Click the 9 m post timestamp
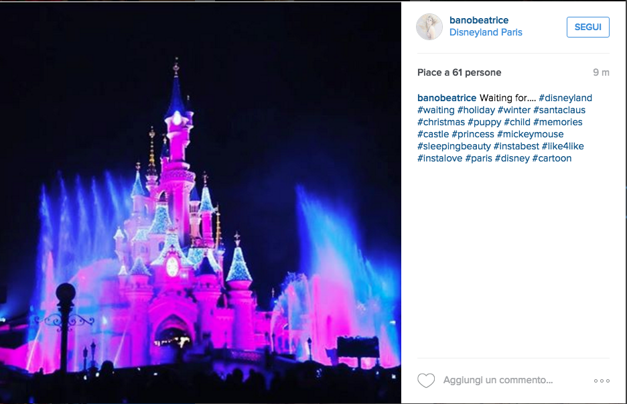This screenshot has height=404, width=627. click(x=601, y=72)
